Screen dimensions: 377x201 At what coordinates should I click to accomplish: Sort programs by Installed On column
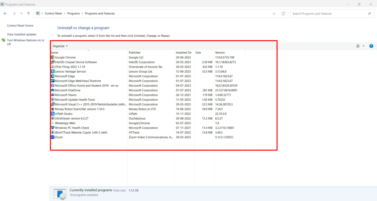(x=183, y=53)
